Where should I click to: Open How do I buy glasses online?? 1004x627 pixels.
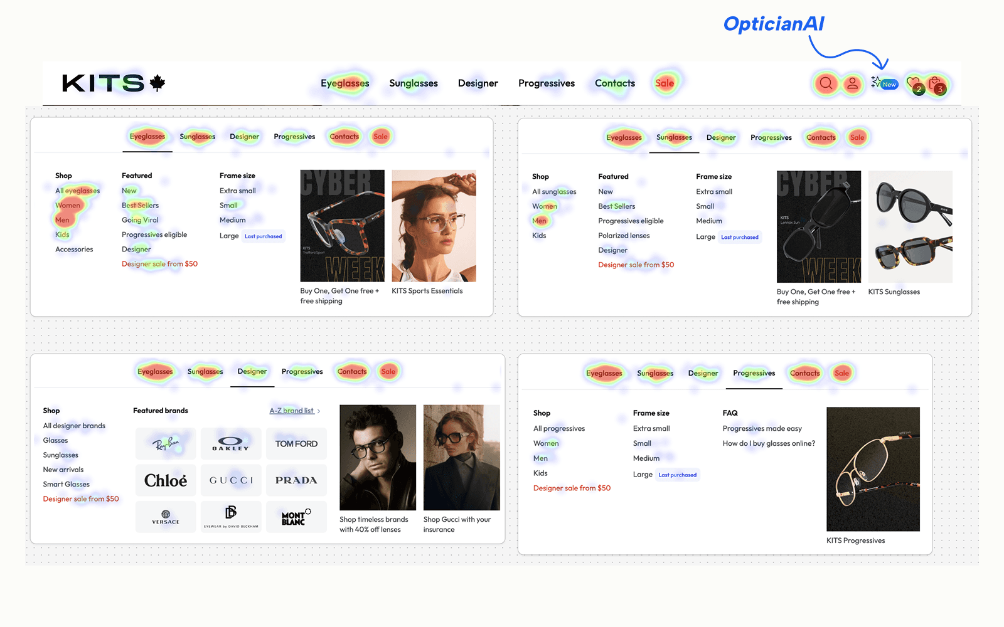pyautogui.click(x=769, y=443)
